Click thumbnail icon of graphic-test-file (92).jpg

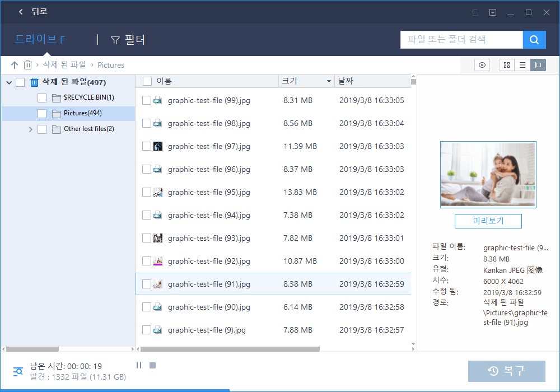tap(158, 261)
